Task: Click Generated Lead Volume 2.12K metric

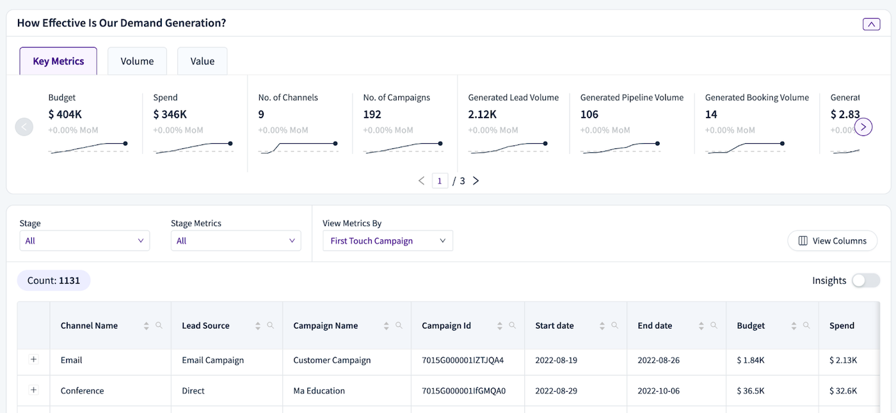Action: coord(513,123)
